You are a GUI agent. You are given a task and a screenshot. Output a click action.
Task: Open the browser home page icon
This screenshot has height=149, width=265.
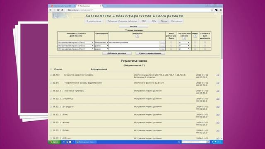tap(62, 10)
